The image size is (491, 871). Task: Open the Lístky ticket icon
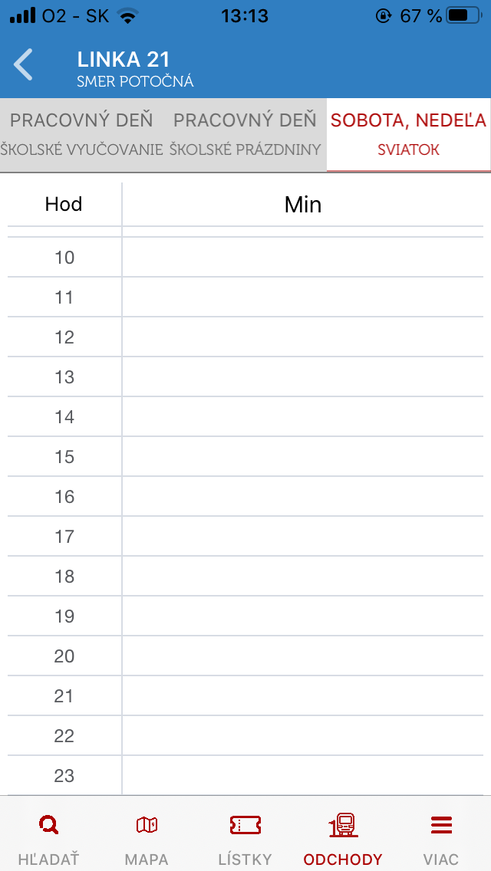pos(245,825)
